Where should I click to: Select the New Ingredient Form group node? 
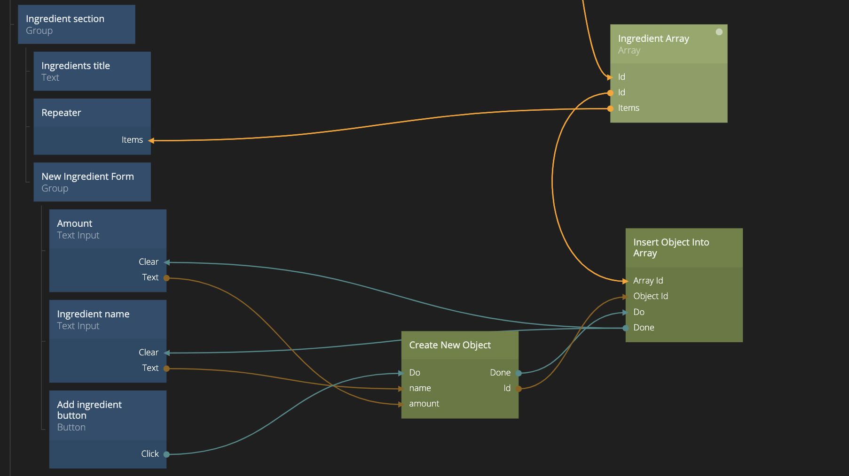(92, 182)
